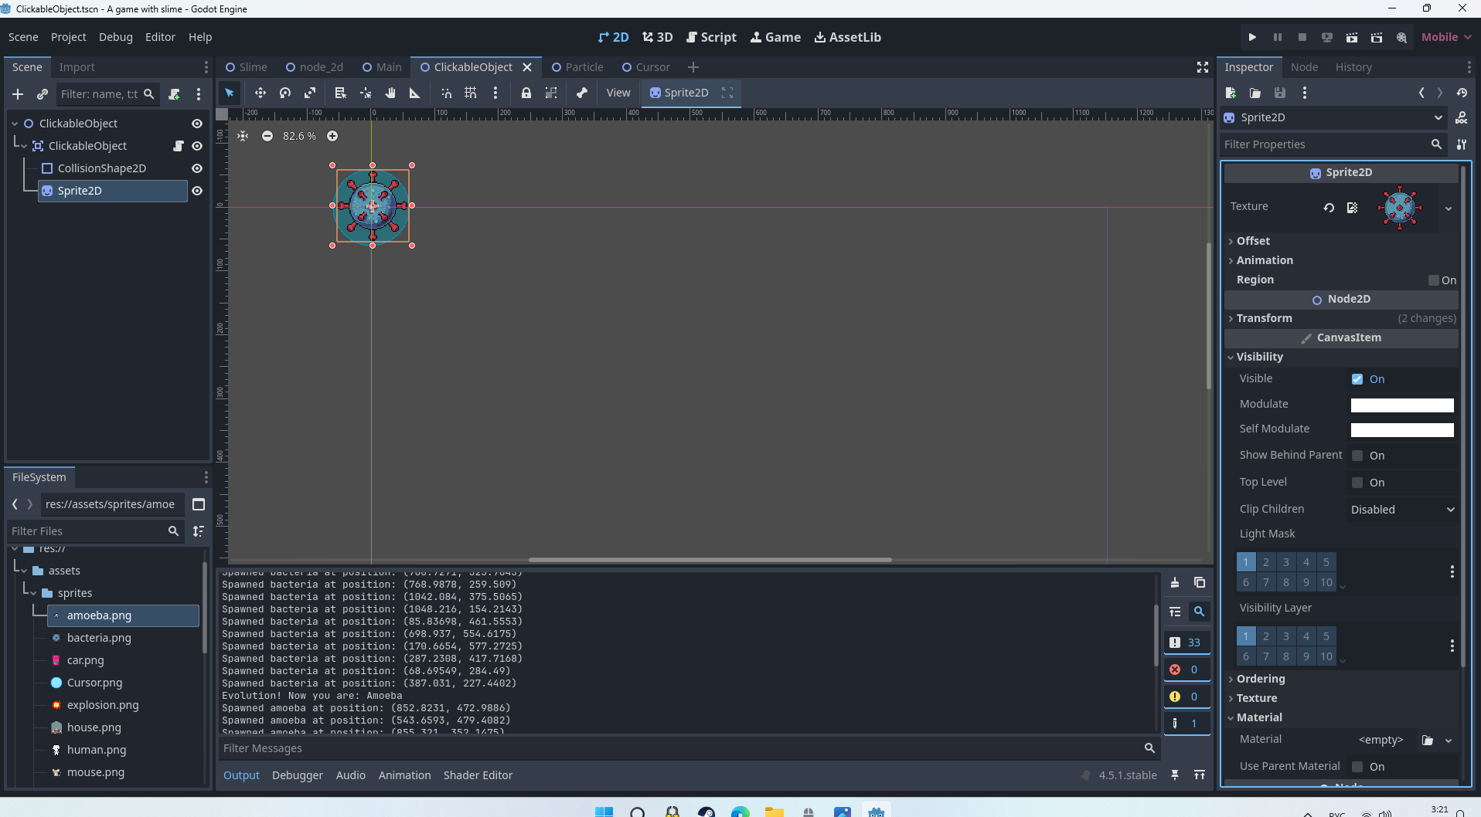
Task: Activate the Ruler Mode tool
Action: pos(414,93)
